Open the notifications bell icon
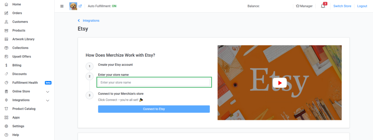Viewport: 373px width, 140px height. tap(323, 6)
